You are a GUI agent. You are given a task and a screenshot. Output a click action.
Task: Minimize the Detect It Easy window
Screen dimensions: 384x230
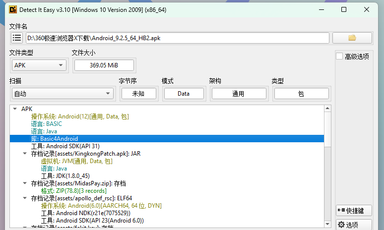tap(321, 10)
